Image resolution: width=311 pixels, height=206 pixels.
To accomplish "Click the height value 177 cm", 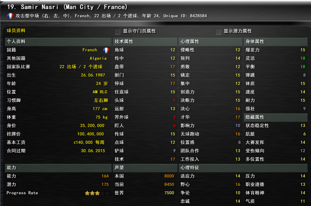I will pyautogui.click(x=100, y=109).
